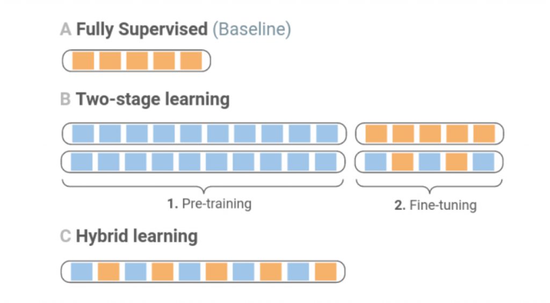The width and height of the screenshot is (550, 303).
Task: Click middle blue square in bottom fine-tuning row
Action: [430, 161]
